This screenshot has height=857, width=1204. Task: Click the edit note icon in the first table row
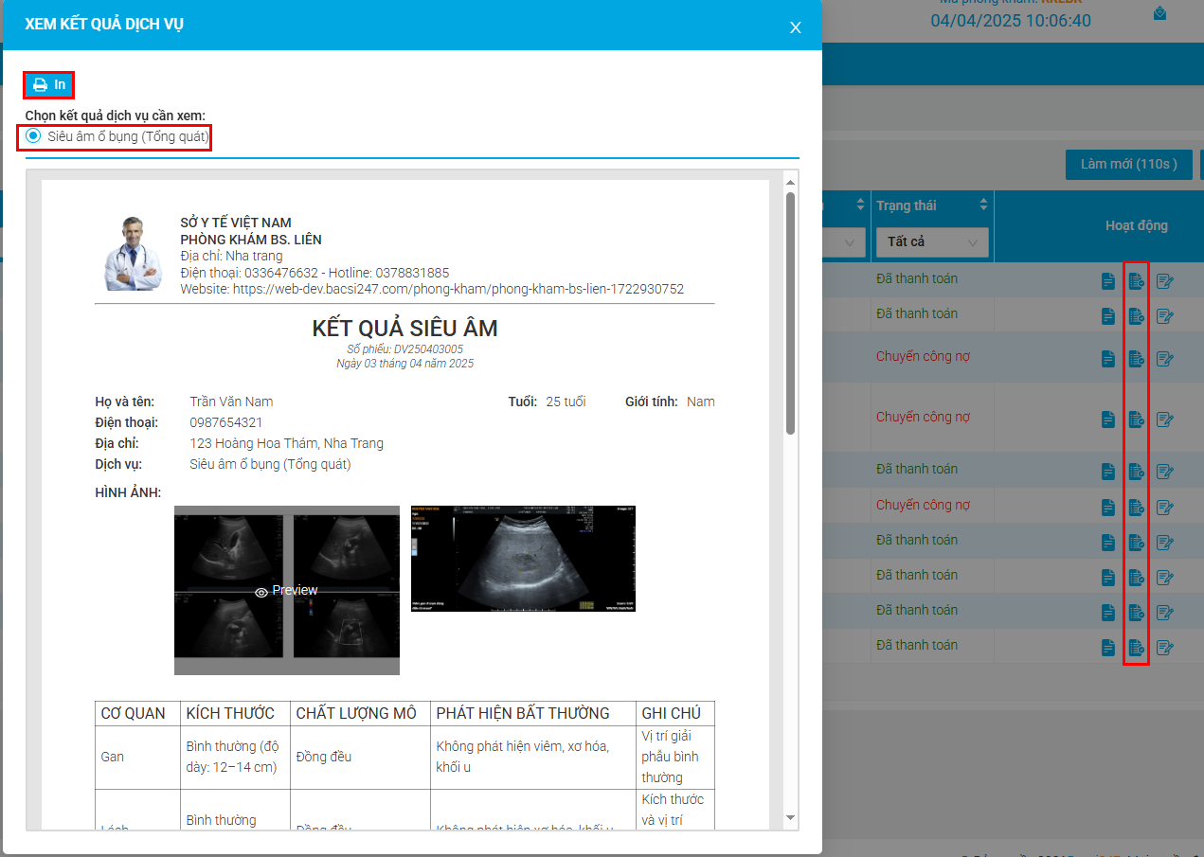click(x=1165, y=281)
